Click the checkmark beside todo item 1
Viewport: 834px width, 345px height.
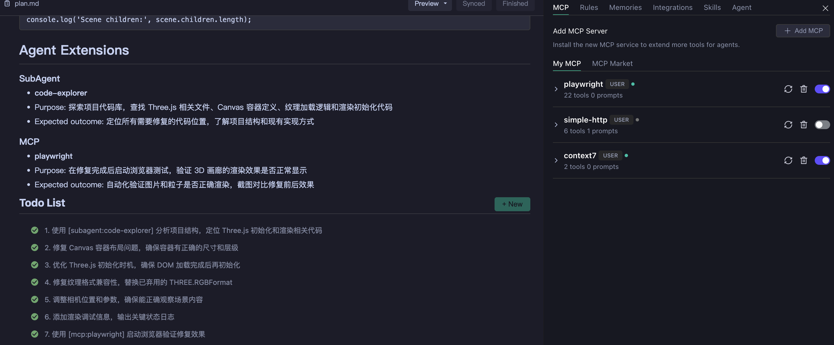(35, 230)
